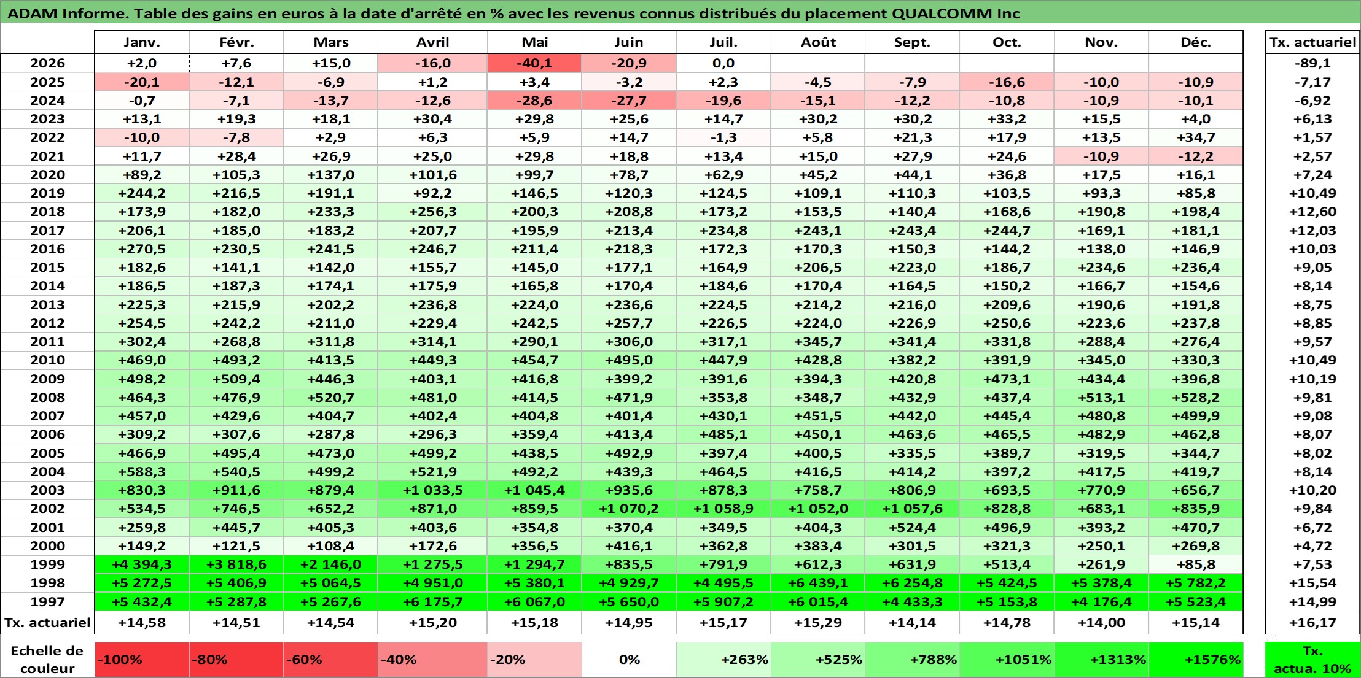
Task: Select the -1,3 cell for Juil. 2022
Action: click(x=723, y=137)
